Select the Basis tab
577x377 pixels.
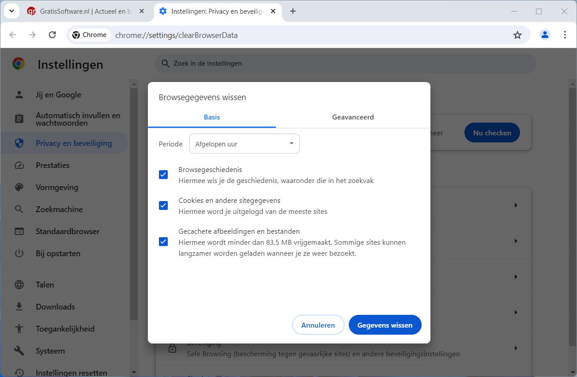click(x=212, y=117)
